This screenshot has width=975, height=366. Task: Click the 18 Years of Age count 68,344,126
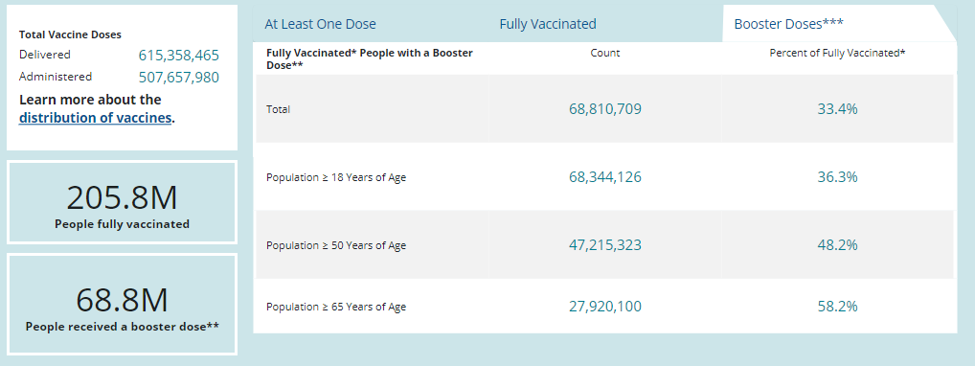[x=605, y=177]
